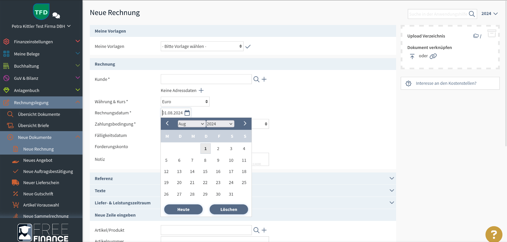Viewport: 507px width, 242px height.
Task: Open the chat bubbles icon near logo
Action: 56,16
